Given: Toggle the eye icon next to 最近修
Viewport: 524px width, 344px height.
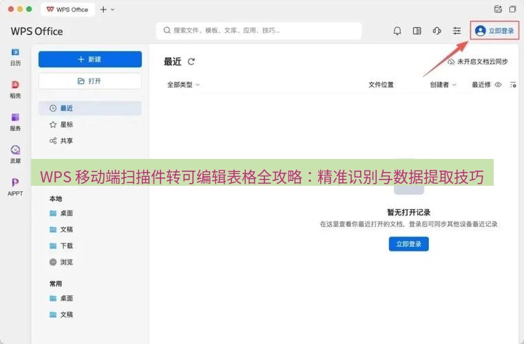Looking at the screenshot, I should pos(498,85).
